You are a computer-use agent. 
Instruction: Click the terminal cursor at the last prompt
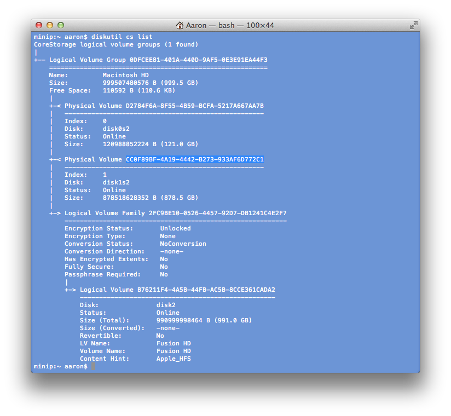point(93,367)
